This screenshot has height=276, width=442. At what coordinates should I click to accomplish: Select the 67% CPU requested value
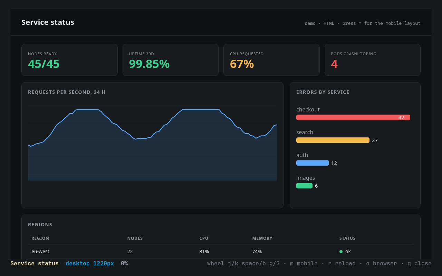[x=242, y=64]
